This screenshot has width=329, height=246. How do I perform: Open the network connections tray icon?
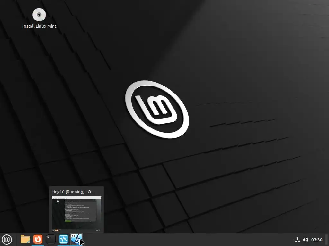coord(297,240)
